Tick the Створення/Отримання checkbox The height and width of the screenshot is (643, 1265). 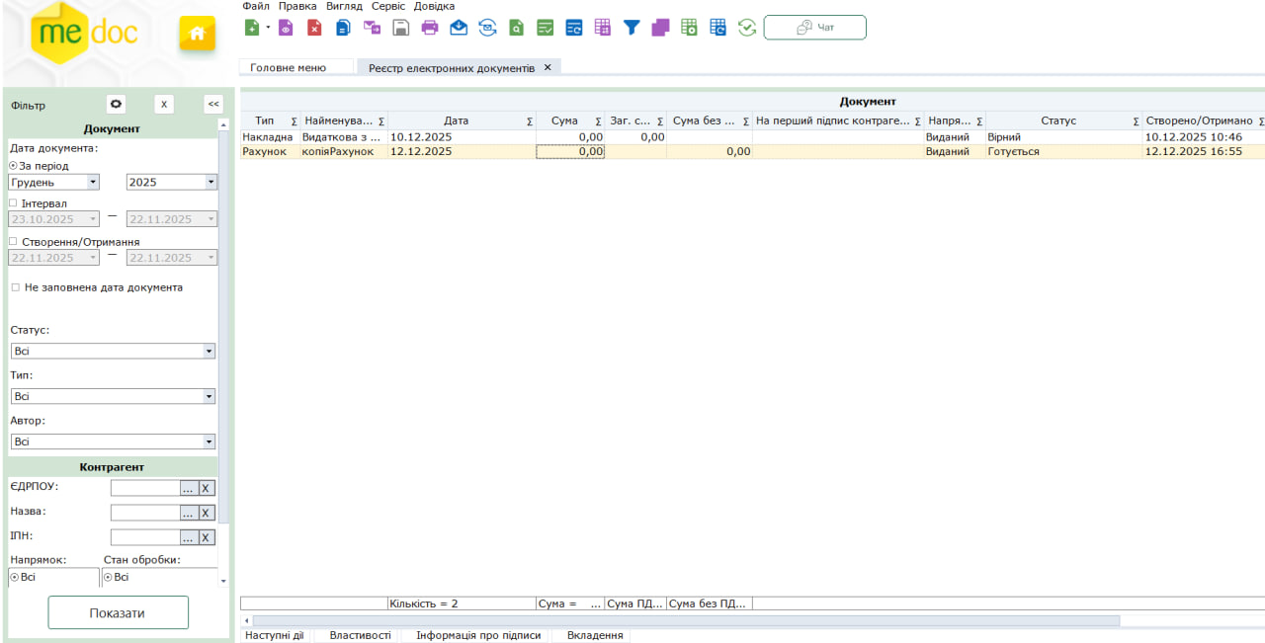14,241
